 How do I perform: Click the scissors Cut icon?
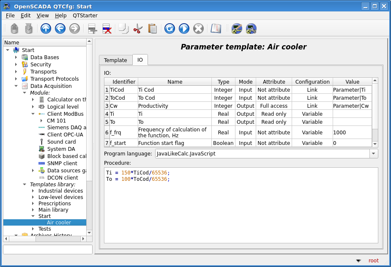138,29
